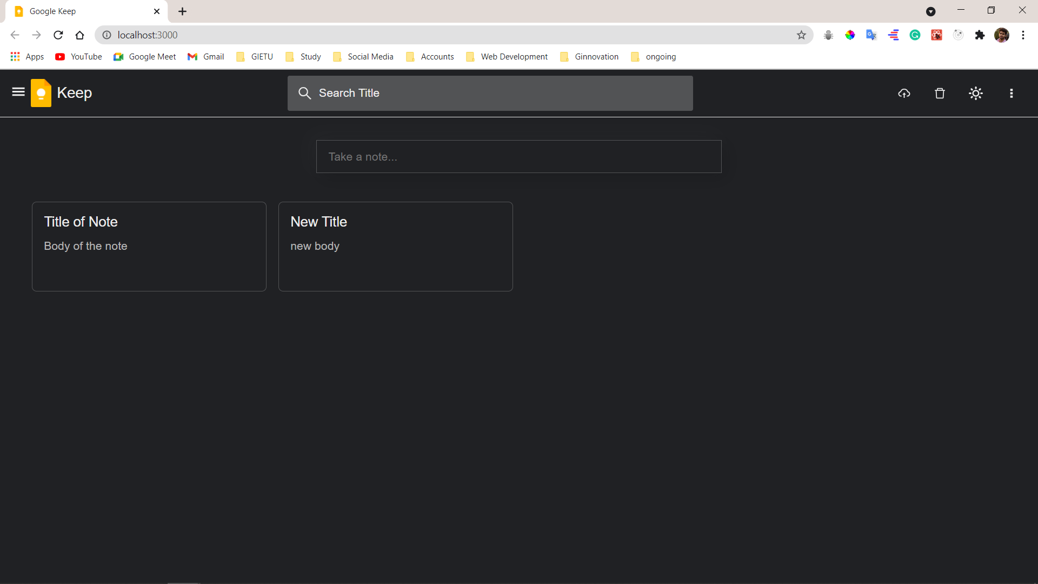Select the Google Keep browser tab
This screenshot has height=584, width=1038.
[81, 11]
